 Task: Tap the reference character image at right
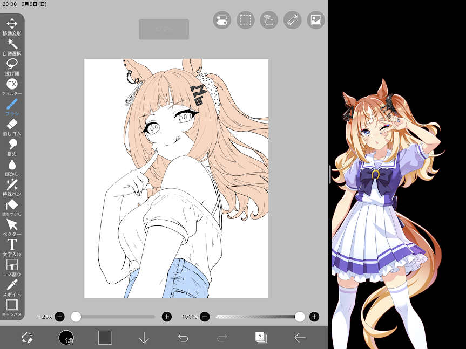pyautogui.click(x=389, y=214)
